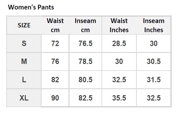Click the 31.5 inseam inches cell
Viewport: 177px width, 115px height.
point(154,80)
